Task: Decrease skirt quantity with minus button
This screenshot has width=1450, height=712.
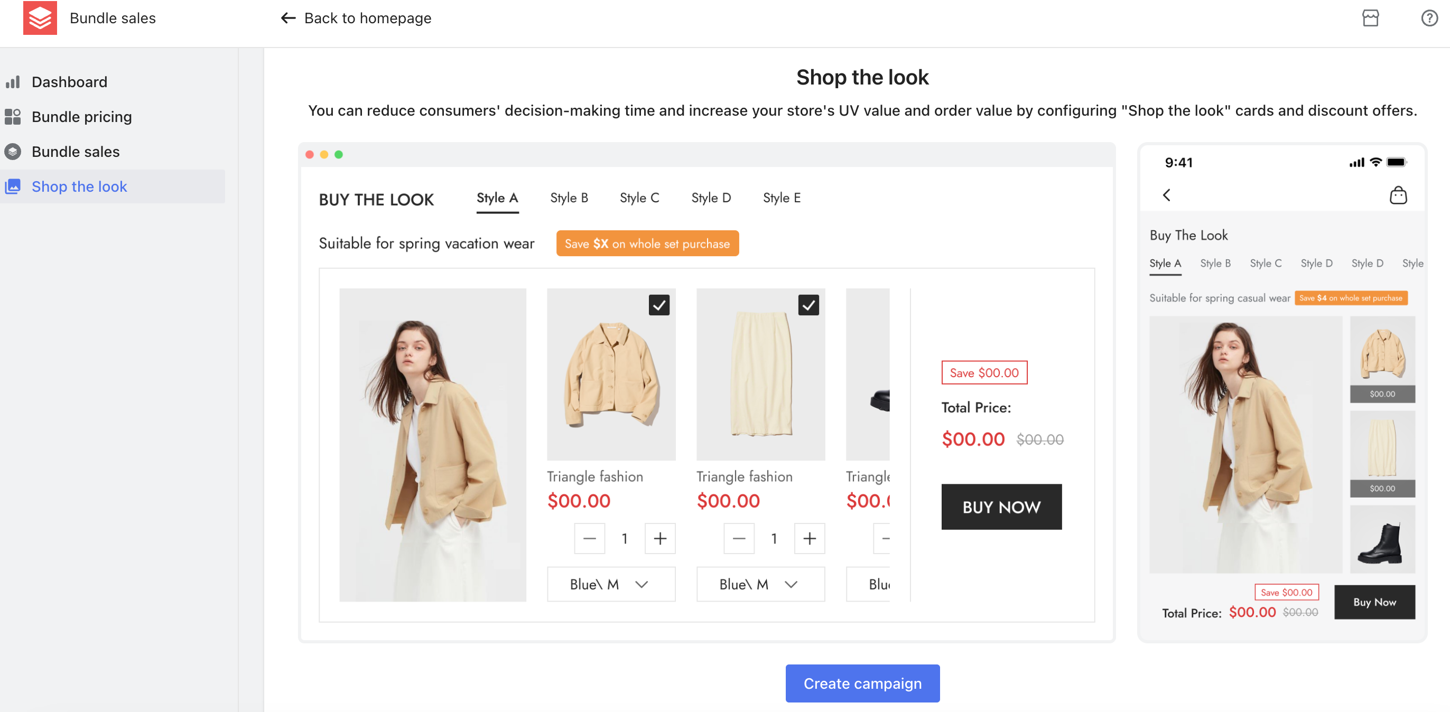Action: click(739, 539)
